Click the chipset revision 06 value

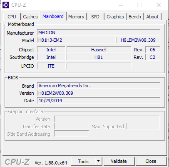tap(152, 50)
